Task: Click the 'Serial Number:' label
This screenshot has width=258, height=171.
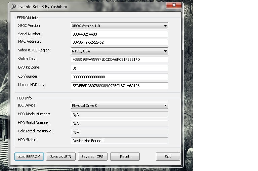Action: pyautogui.click(x=30, y=34)
